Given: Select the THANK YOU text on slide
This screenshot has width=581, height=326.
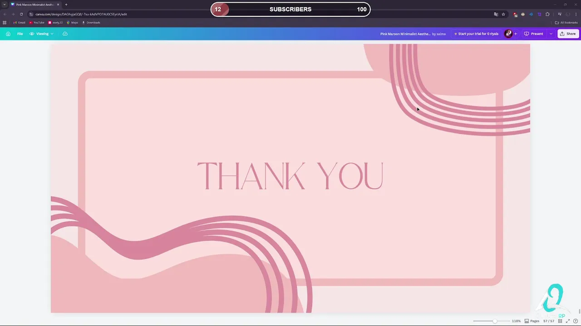Looking at the screenshot, I should pyautogui.click(x=290, y=176).
